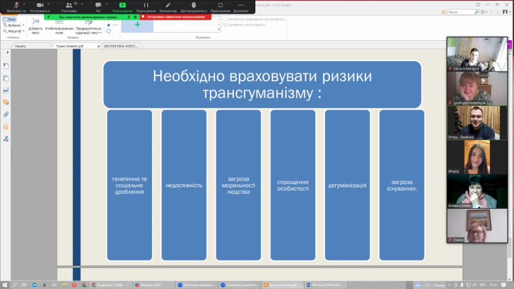This screenshot has height=289, width=514.
Task: Open Zoom apps (Приложения)
Action: coord(220,7)
